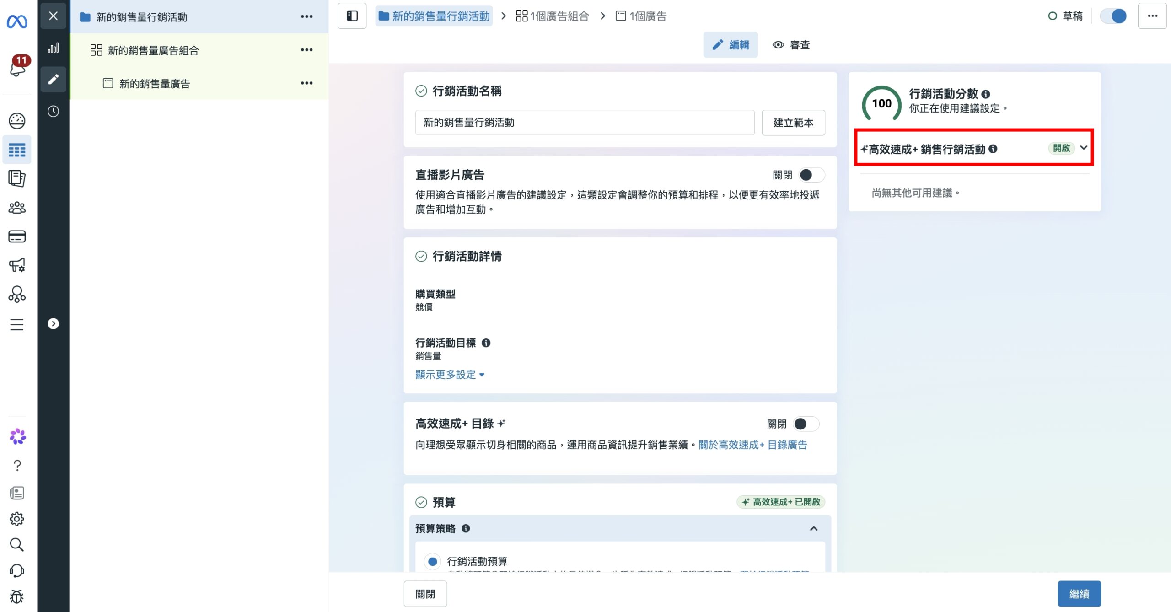Screen dimensions: 1171x612
Task: Open the ads reporting documents icon
Action: pyautogui.click(x=17, y=178)
